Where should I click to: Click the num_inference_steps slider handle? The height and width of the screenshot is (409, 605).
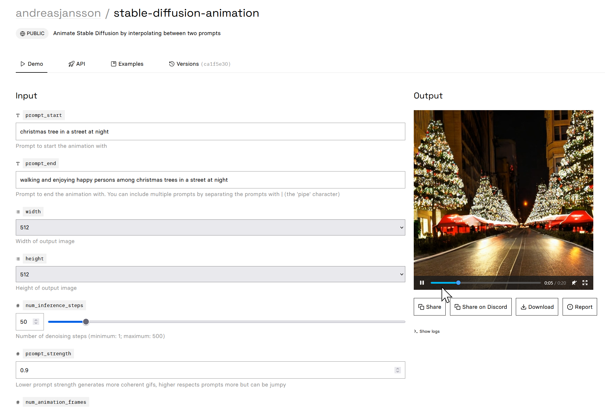(86, 322)
